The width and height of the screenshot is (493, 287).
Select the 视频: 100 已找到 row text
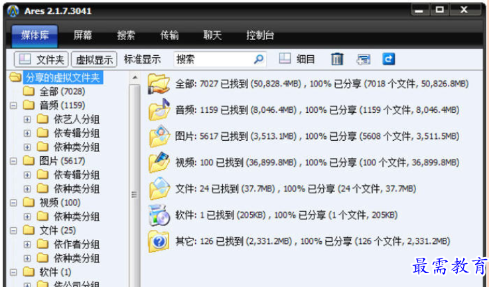click(x=317, y=162)
